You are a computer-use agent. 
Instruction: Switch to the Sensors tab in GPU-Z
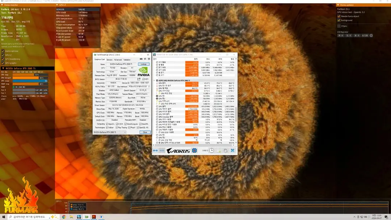(x=109, y=60)
